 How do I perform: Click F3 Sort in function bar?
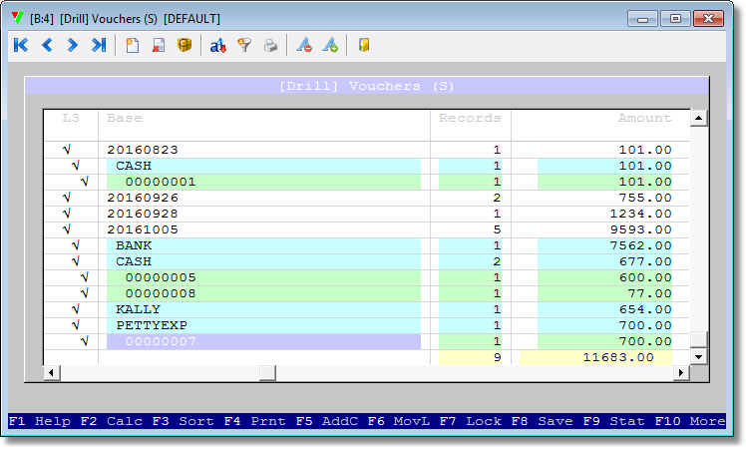click(x=184, y=421)
